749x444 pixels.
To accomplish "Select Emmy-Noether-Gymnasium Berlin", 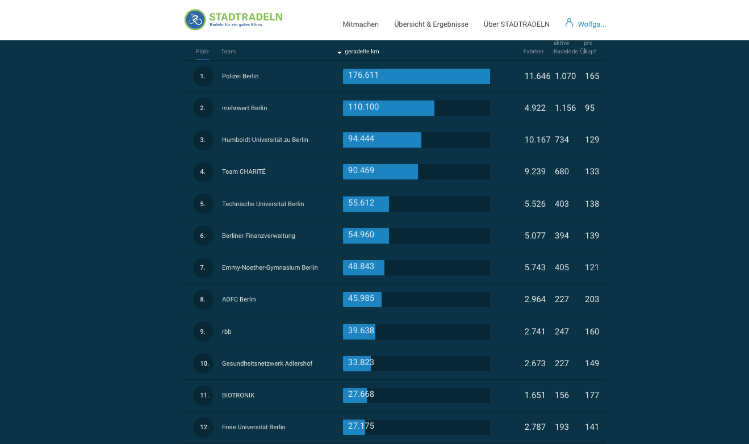I will pyautogui.click(x=270, y=267).
